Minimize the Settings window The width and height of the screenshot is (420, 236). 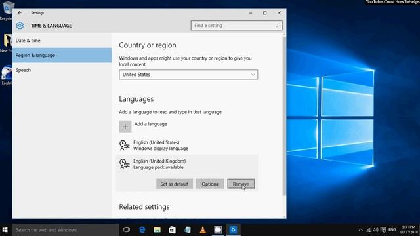(251, 13)
